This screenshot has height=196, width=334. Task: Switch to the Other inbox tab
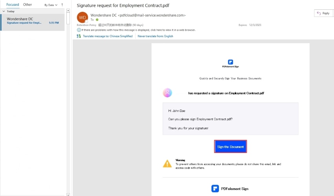[x=28, y=4]
